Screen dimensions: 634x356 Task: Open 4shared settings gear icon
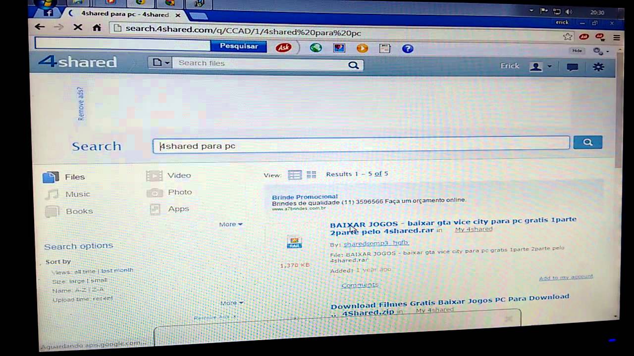[x=598, y=67]
